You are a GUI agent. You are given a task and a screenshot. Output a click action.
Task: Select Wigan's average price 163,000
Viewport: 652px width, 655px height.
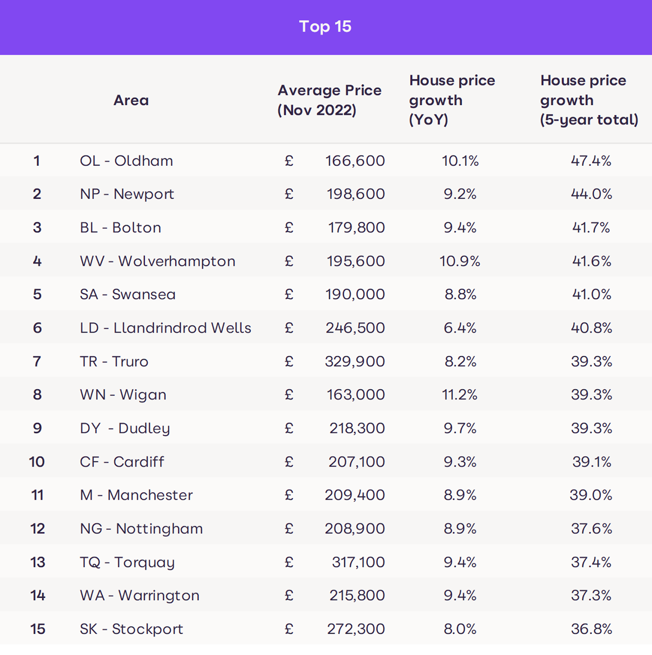click(356, 395)
